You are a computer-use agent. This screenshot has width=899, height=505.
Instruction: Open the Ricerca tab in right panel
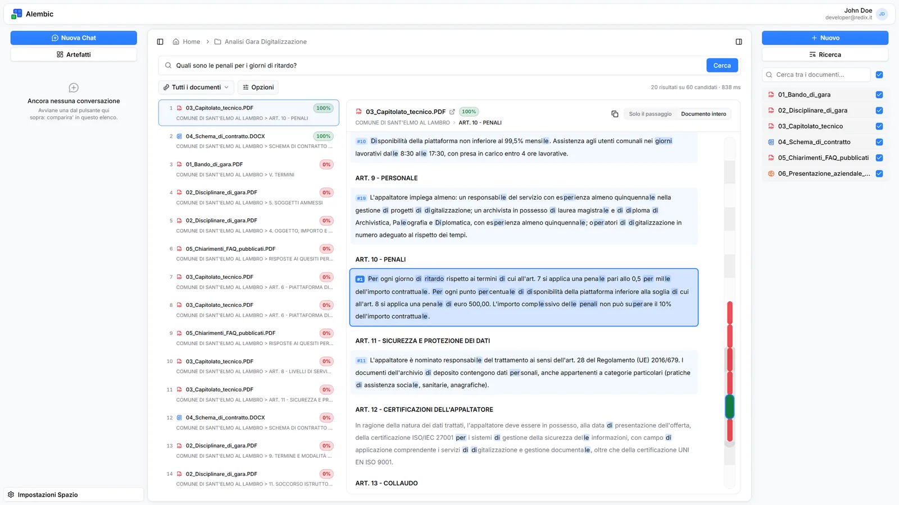[x=825, y=54]
